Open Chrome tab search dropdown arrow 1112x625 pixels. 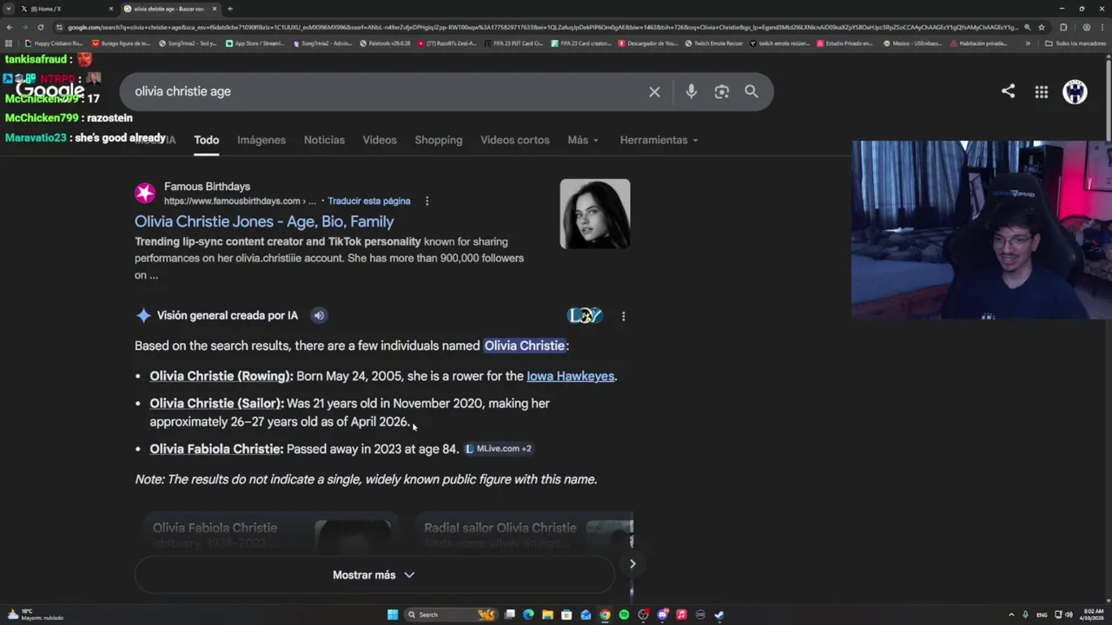(x=10, y=9)
